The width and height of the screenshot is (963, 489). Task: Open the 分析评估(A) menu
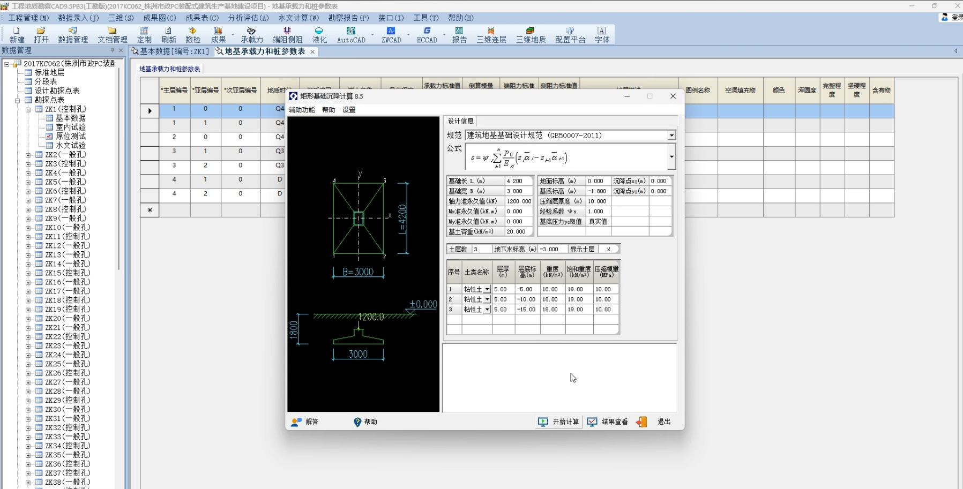248,18
